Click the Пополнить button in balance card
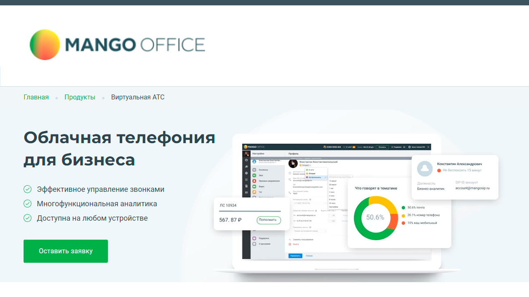The image size is (529, 297). tap(269, 220)
